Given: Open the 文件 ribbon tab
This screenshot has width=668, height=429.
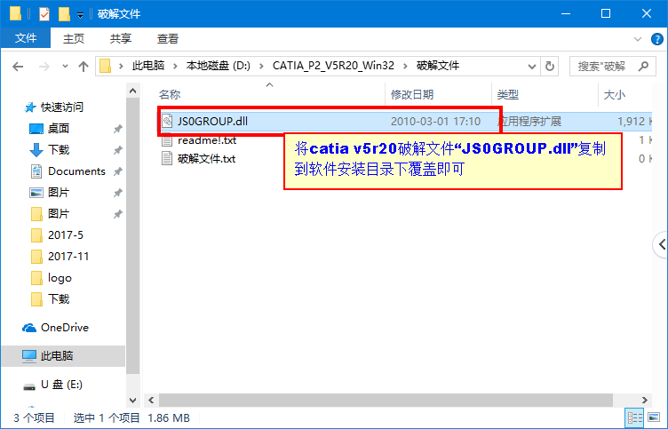Looking at the screenshot, I should coord(26,38).
